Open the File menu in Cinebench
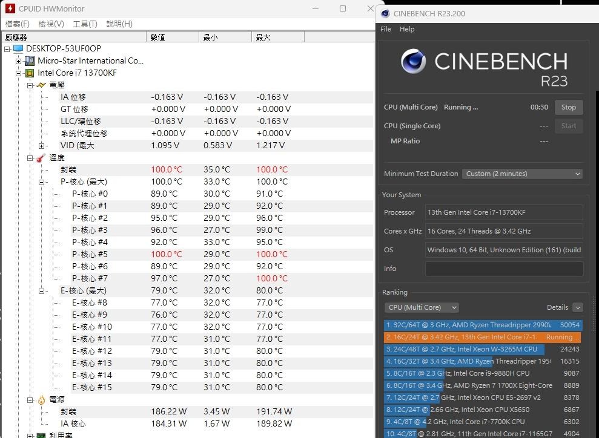 (385, 28)
